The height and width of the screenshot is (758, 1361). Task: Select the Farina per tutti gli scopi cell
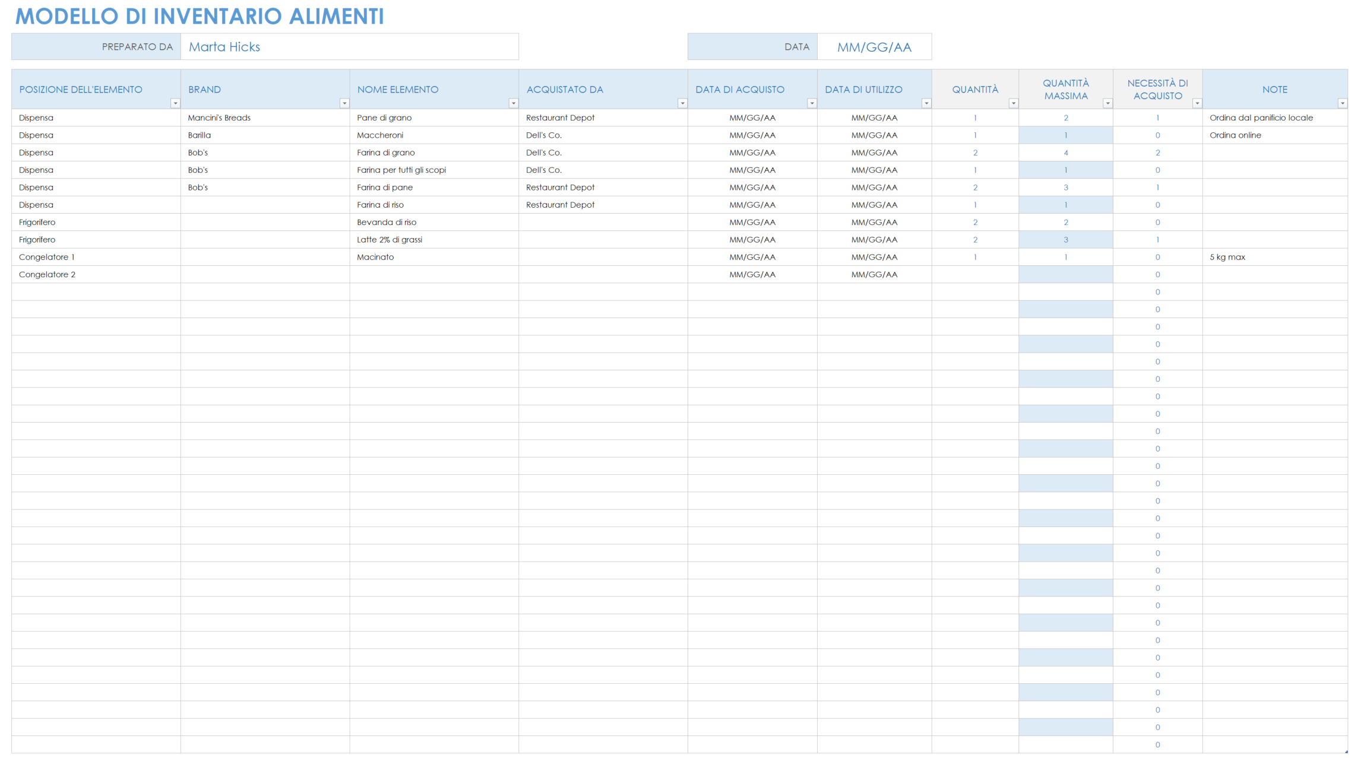434,170
